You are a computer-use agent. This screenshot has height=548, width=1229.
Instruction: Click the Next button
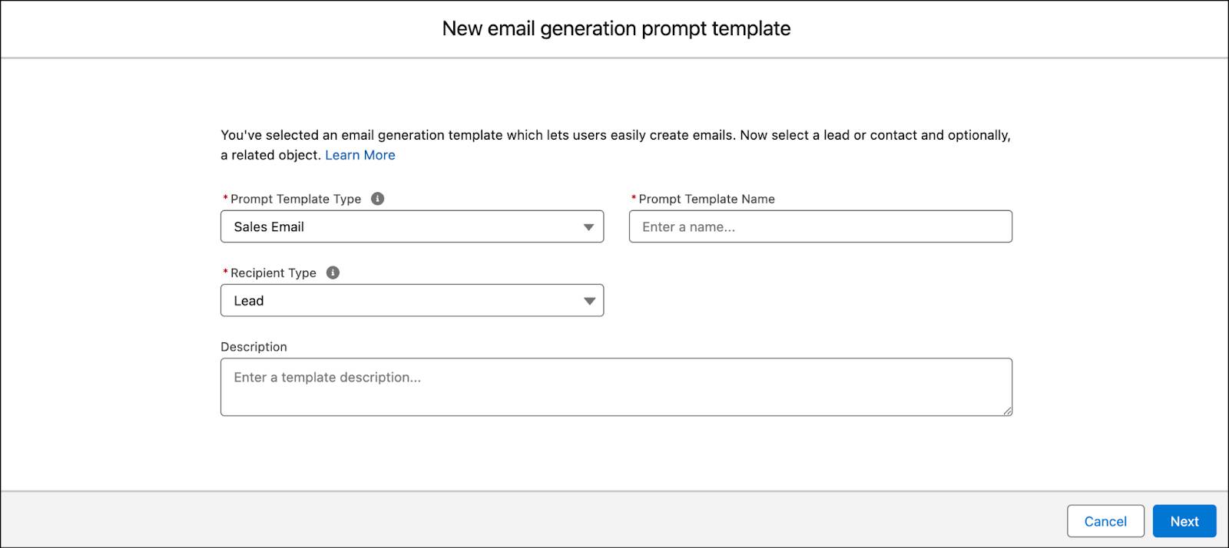tap(1184, 521)
